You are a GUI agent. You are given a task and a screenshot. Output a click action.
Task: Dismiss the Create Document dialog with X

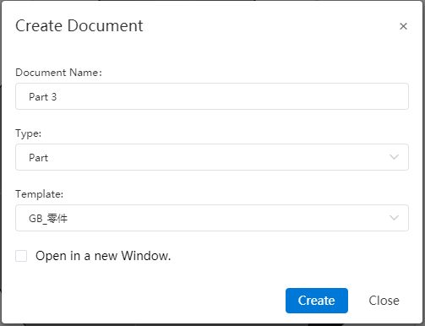click(403, 26)
